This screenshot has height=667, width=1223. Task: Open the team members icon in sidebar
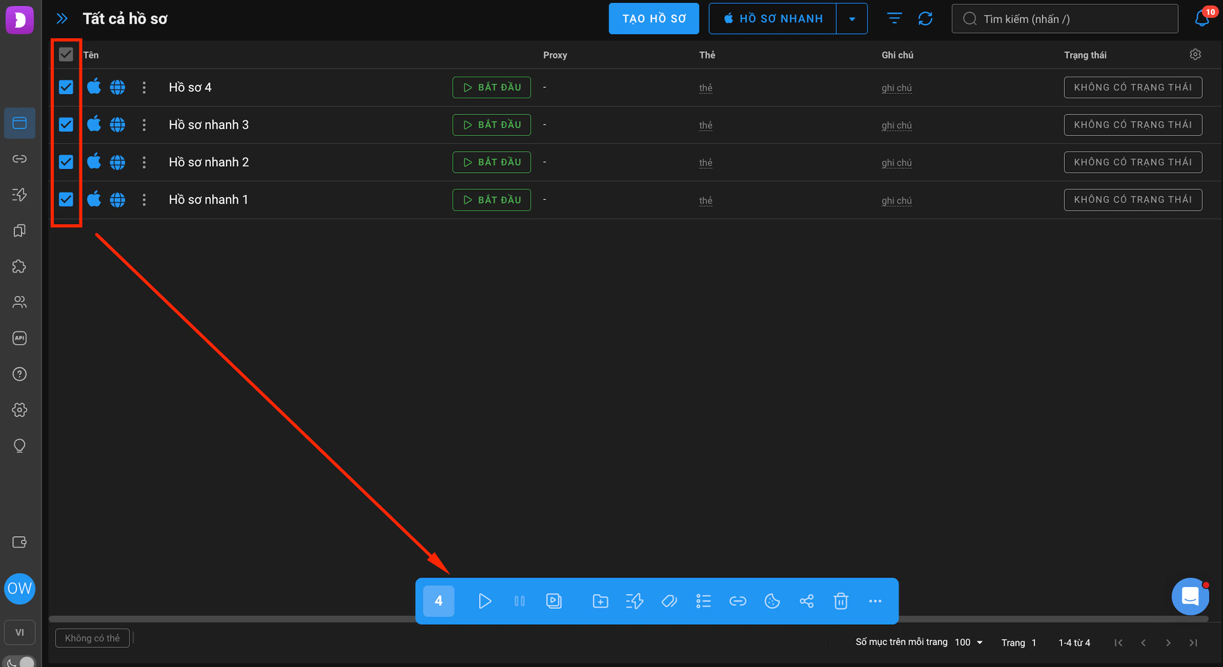coord(19,302)
